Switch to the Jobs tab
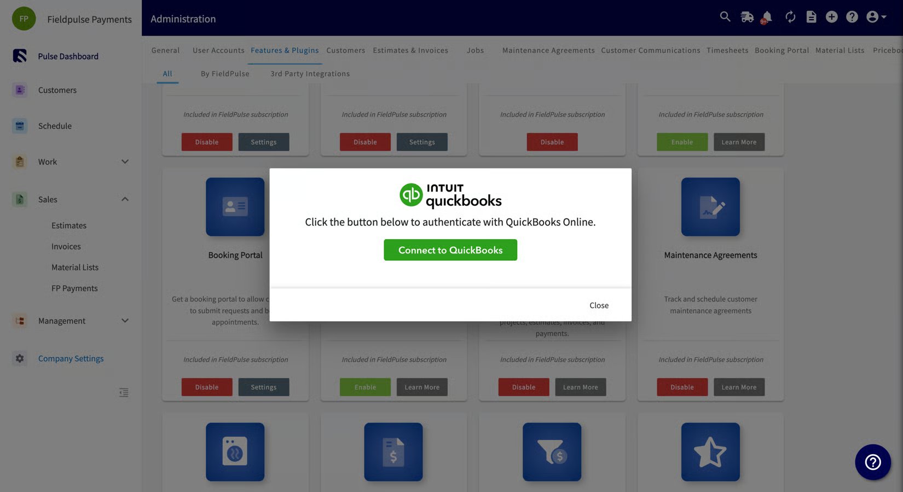Image resolution: width=903 pixels, height=492 pixels. coord(475,50)
